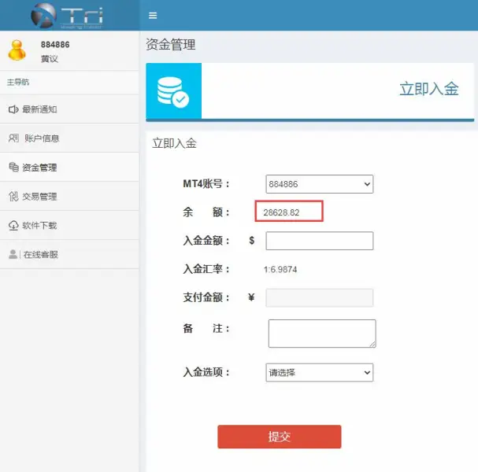Open 交易管理 menu item

(x=69, y=197)
